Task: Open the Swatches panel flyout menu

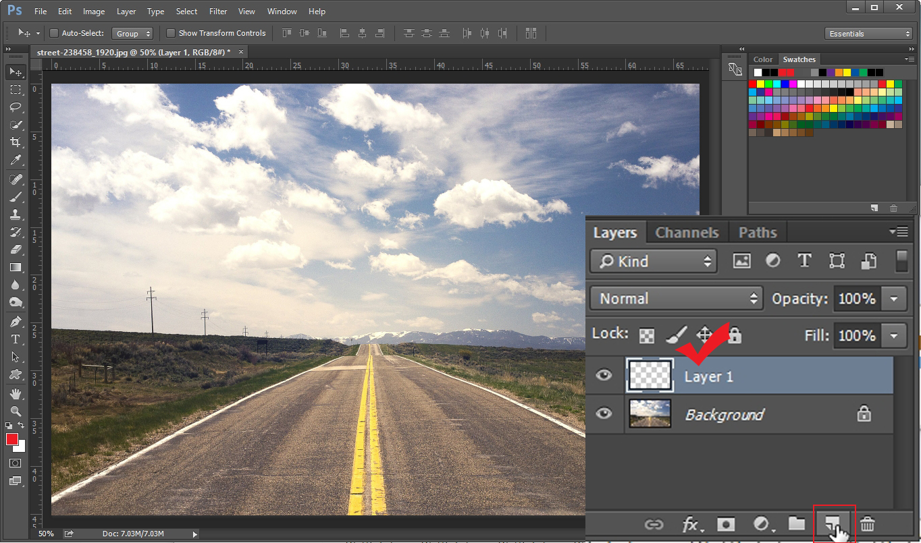Action: pyautogui.click(x=908, y=59)
